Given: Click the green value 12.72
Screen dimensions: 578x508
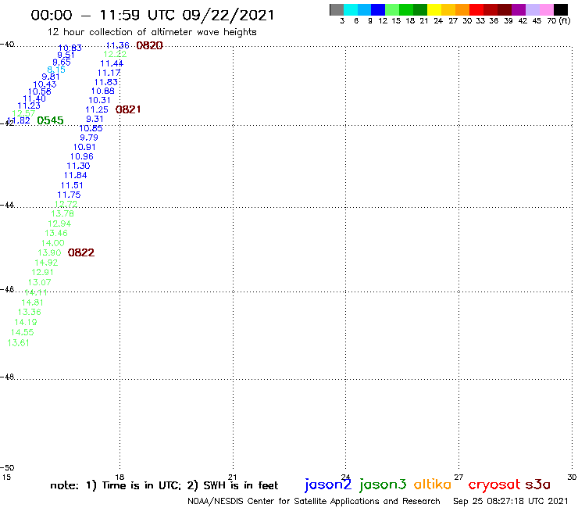Looking at the screenshot, I should [x=66, y=204].
